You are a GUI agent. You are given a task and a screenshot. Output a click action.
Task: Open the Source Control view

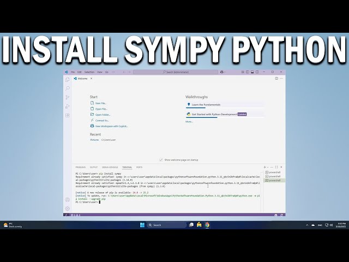point(68,97)
